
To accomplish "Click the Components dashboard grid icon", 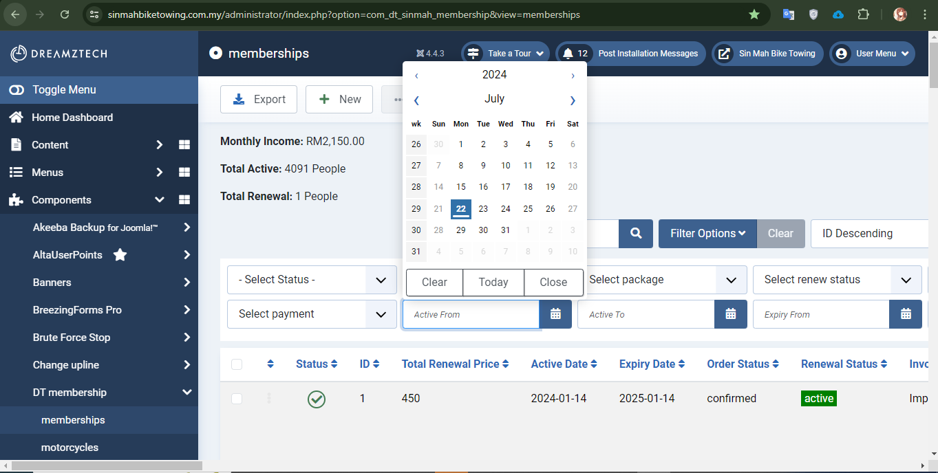I will coord(184,200).
